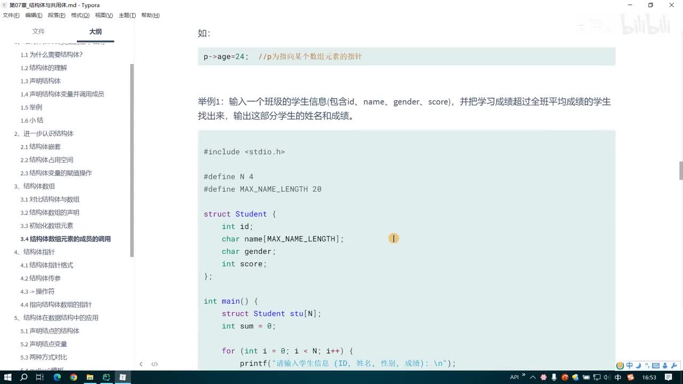Select outline heading 2、进一步认识结构体
683x384 pixels.
click(44, 133)
